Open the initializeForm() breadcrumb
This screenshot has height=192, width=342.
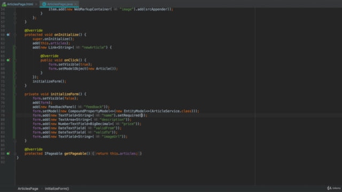click(x=57, y=189)
